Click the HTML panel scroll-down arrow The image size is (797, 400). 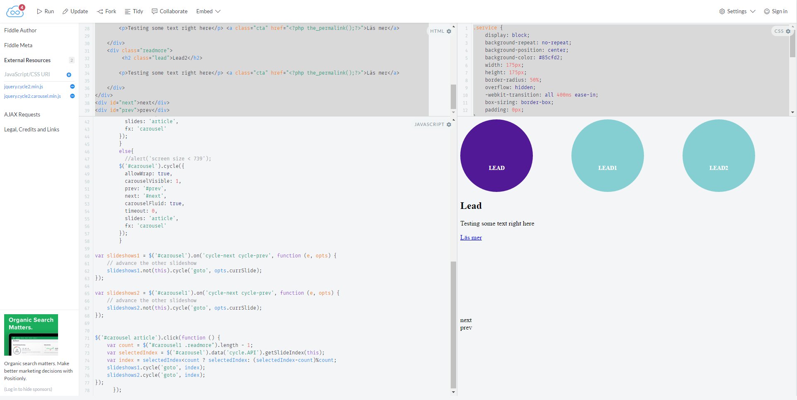(x=453, y=112)
